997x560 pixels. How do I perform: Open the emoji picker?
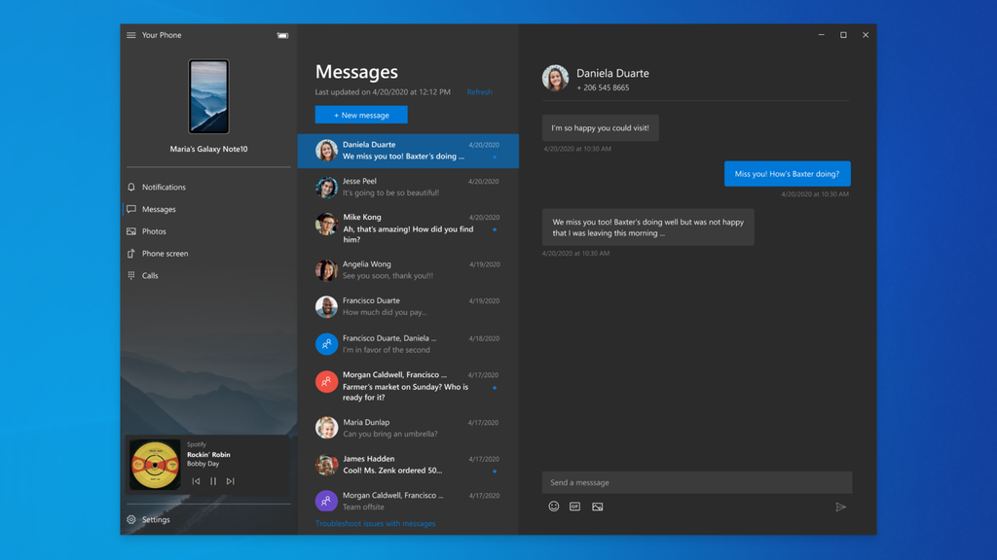tap(554, 507)
